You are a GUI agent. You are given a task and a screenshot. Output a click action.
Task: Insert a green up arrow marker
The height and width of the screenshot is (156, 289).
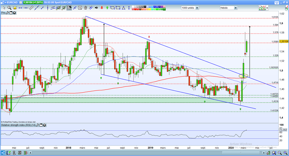[107, 8]
